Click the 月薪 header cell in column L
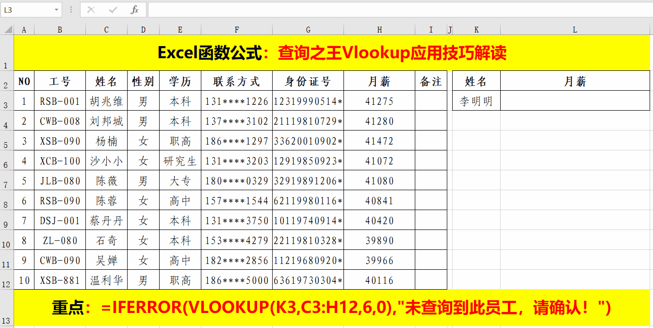 pyautogui.click(x=575, y=81)
